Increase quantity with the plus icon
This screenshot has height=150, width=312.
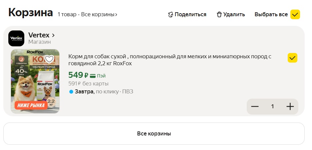point(290,106)
